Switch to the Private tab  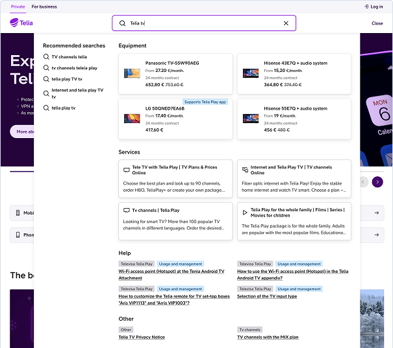pos(18,6)
